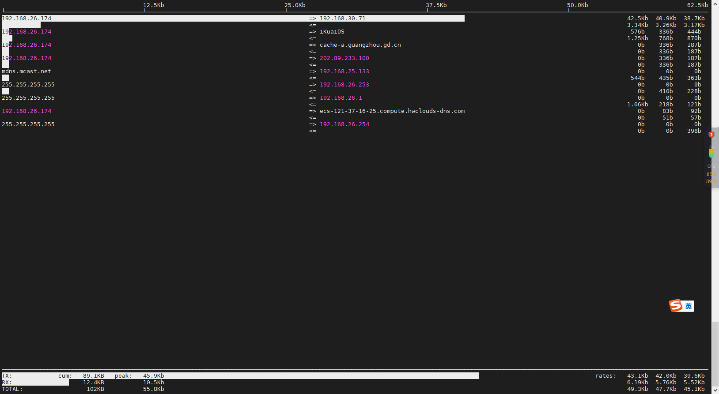Screen dimensions: 719x394
Task: Select the 228b rate value
Action: [694, 91]
